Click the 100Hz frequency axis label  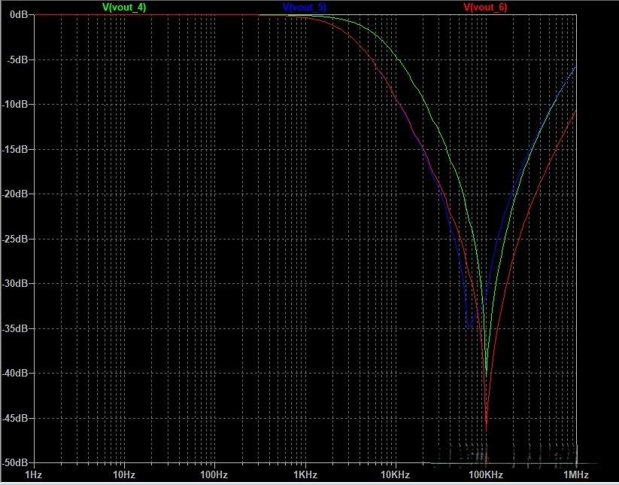(x=214, y=475)
